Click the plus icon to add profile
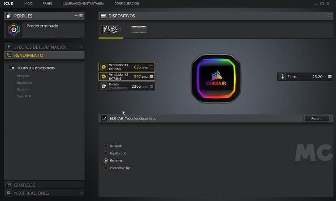The height and width of the screenshot is (201, 336). (76, 16)
